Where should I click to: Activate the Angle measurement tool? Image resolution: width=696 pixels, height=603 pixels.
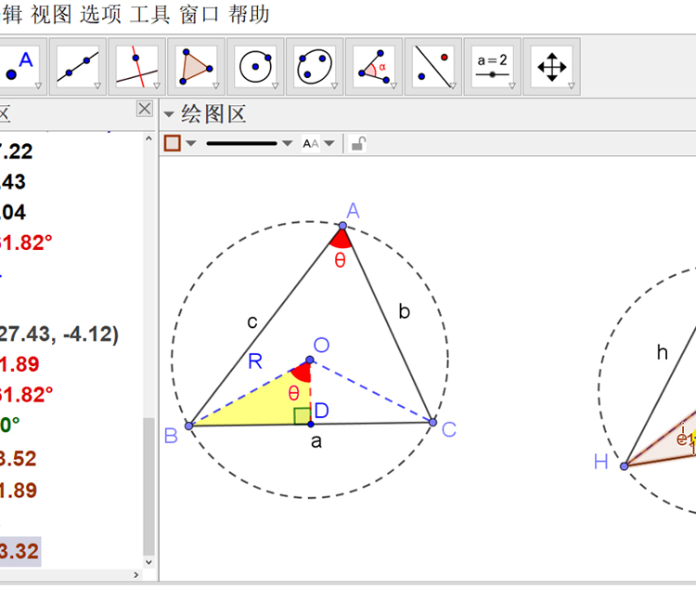coord(373,66)
